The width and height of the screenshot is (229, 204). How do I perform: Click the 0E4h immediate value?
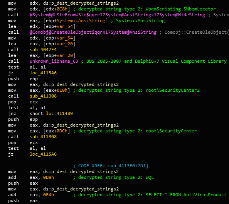coord(49,195)
